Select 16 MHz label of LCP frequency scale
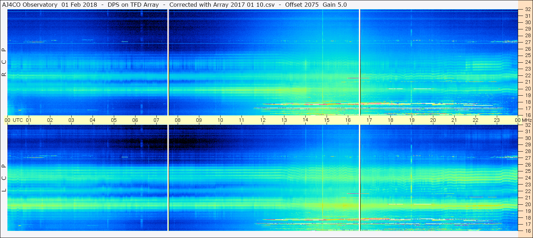This screenshot has width=533, height=238. point(527,231)
